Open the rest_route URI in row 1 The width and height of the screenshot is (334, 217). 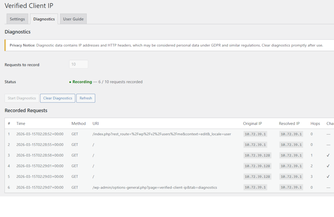coord(162,134)
